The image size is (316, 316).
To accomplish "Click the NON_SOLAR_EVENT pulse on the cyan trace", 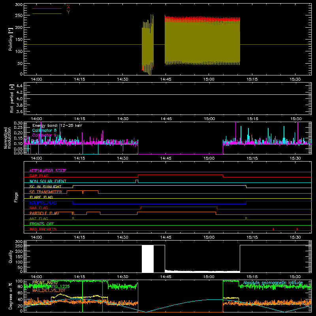I will click(x=137, y=181).
